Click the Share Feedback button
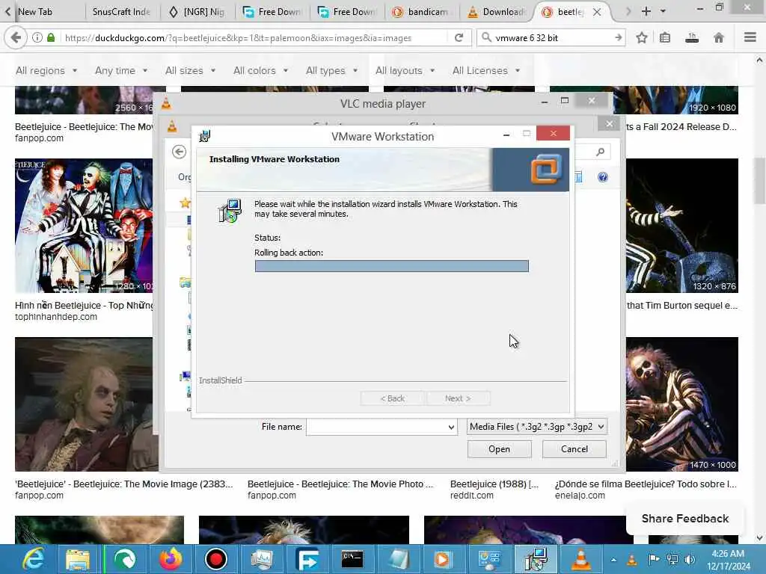 pos(685,519)
